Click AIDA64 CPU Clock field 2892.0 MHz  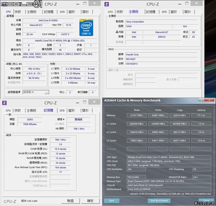point(169,161)
